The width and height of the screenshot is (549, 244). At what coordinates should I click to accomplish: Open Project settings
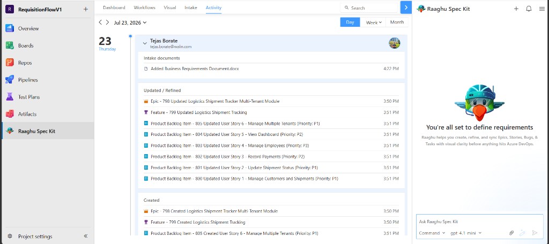(x=35, y=237)
